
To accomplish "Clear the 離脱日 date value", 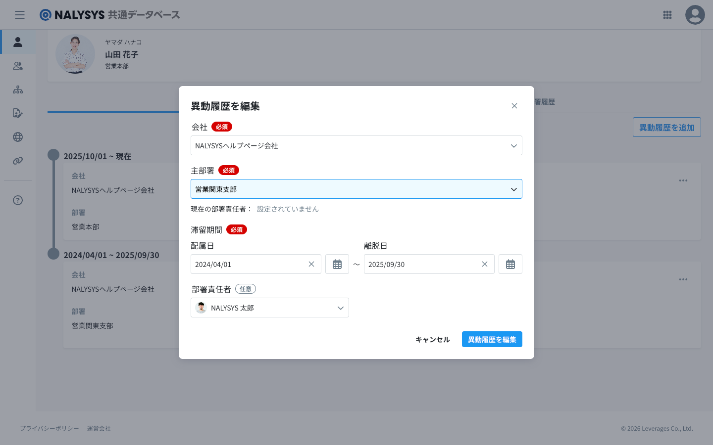I will pyautogui.click(x=485, y=264).
